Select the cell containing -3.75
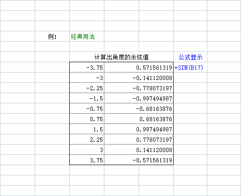Screen dimensions: 241x196 [87, 67]
